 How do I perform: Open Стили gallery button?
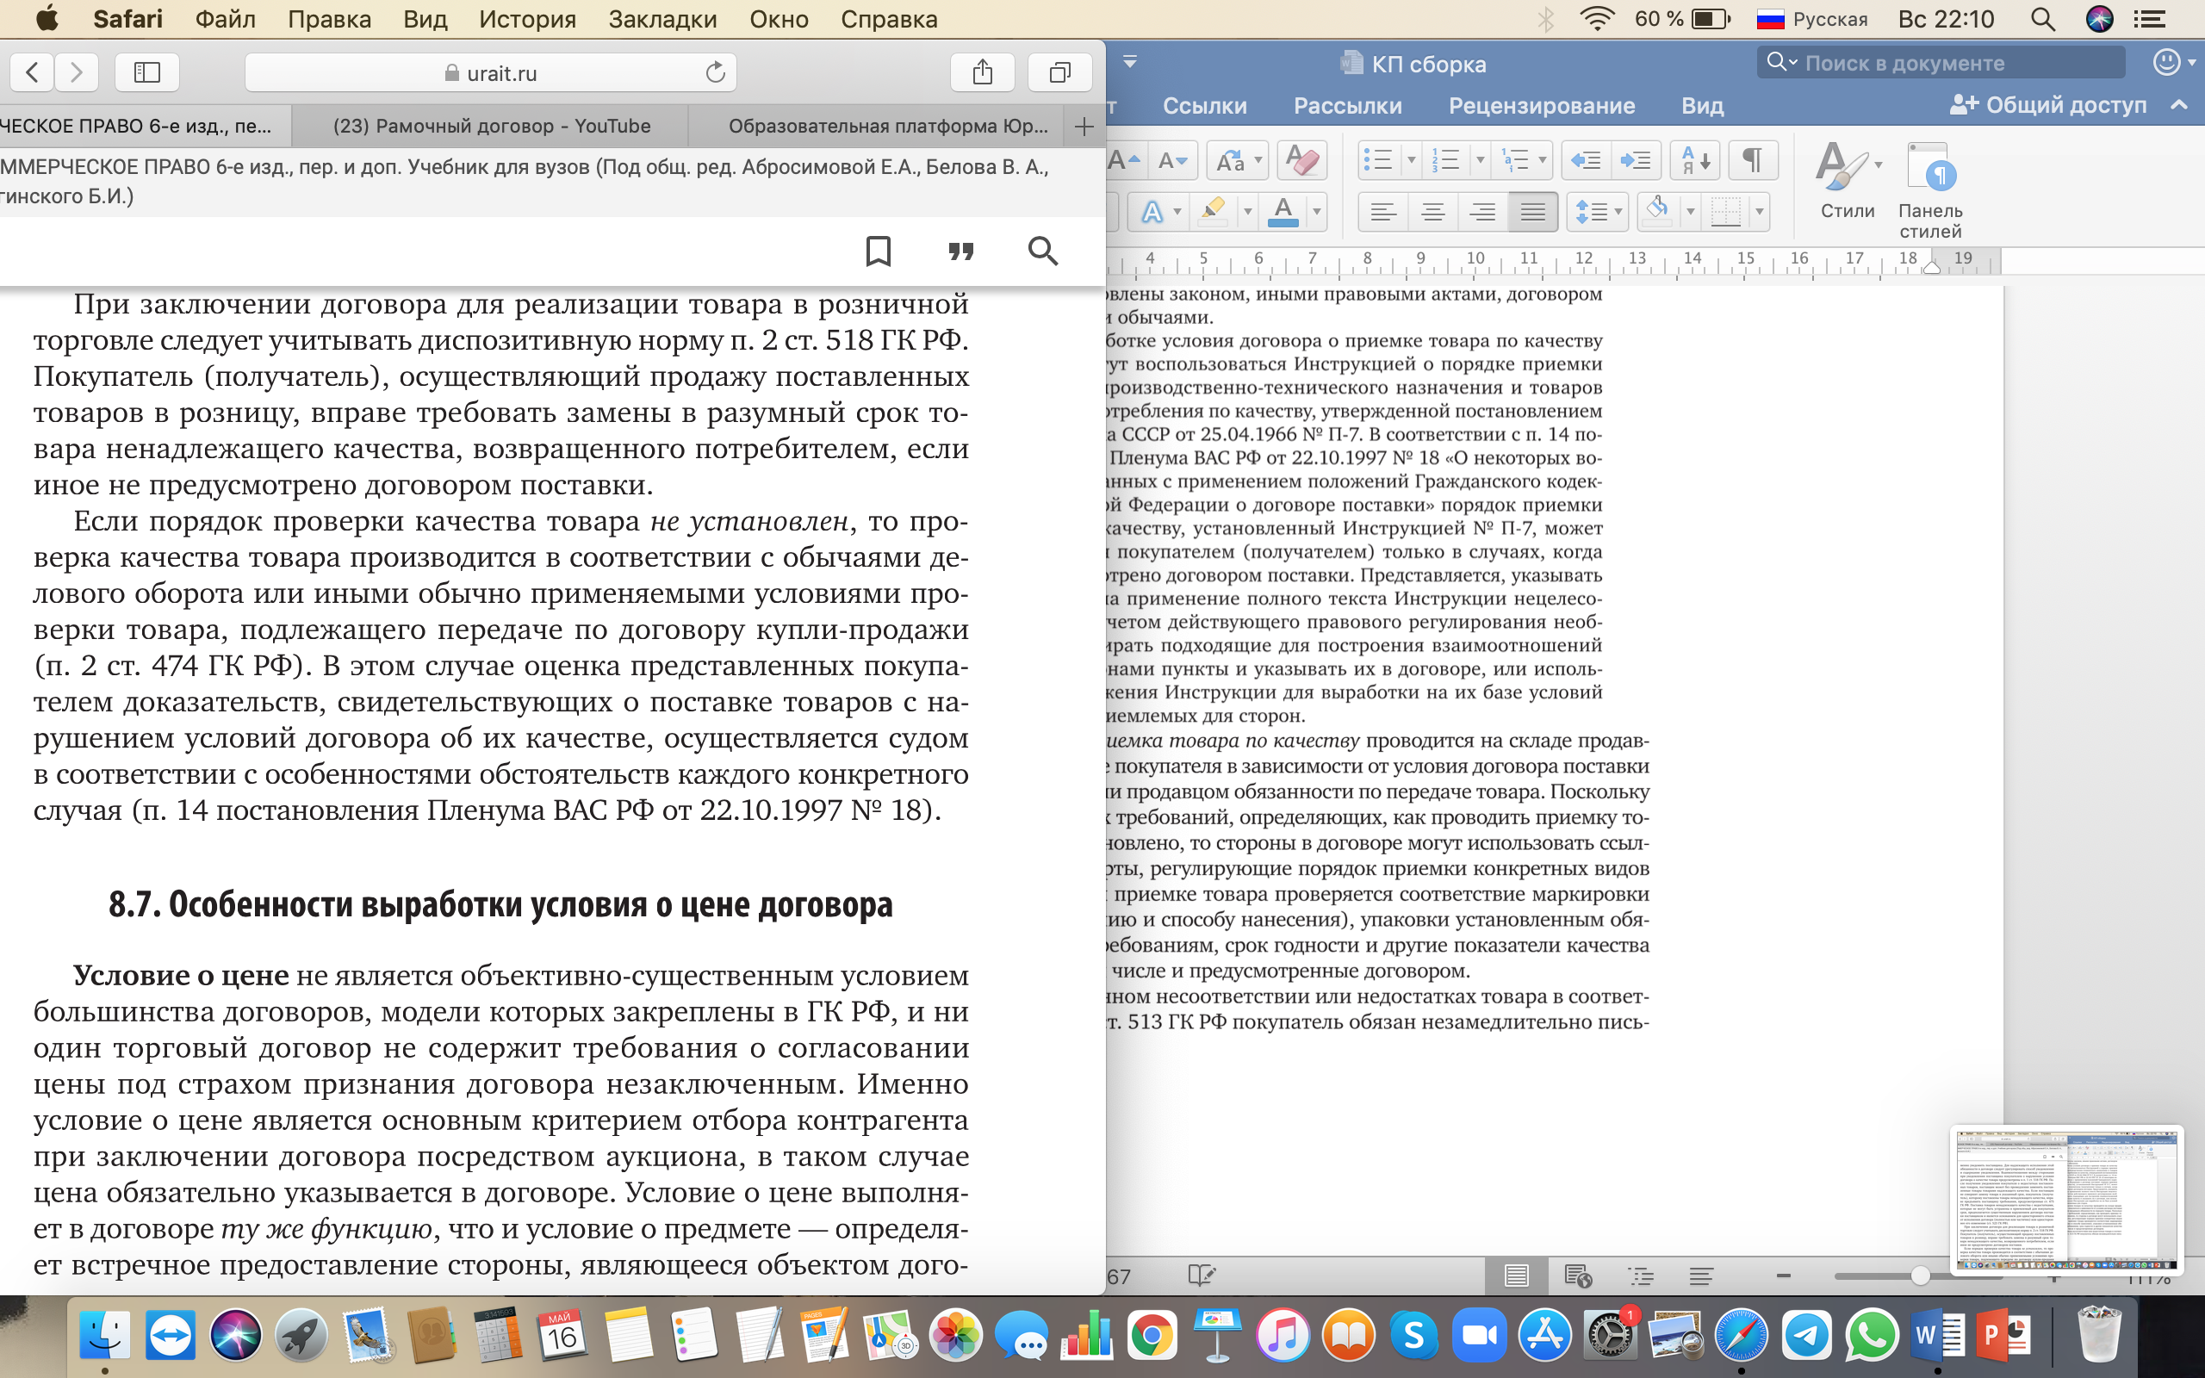click(1848, 181)
